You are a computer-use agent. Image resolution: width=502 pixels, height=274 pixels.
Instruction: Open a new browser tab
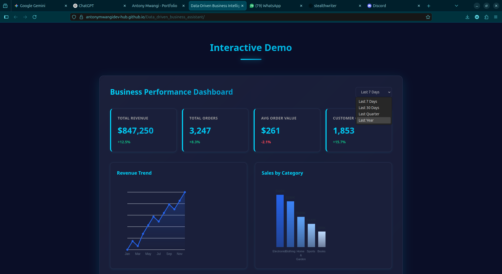pos(429,5)
